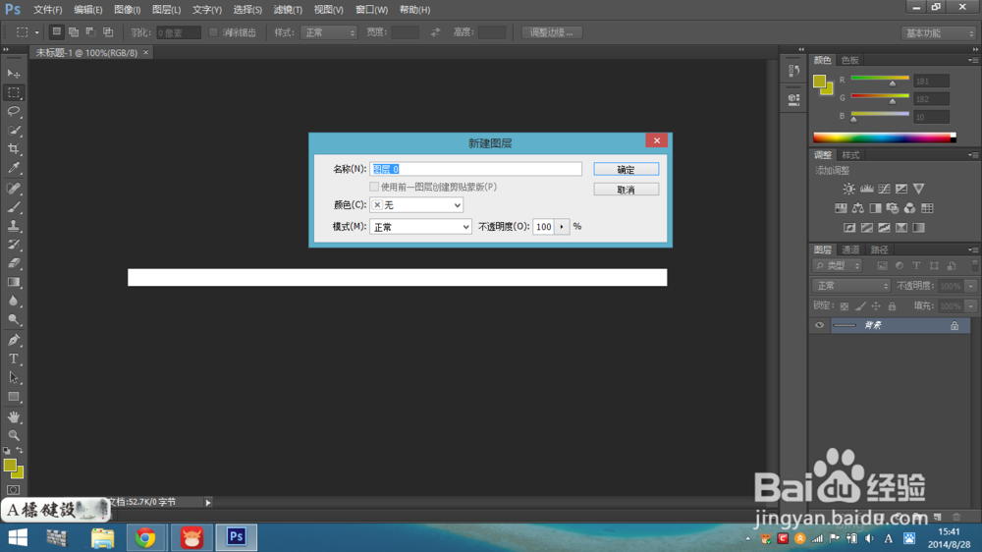
Task: Select the Brush tool
Action: point(14,207)
